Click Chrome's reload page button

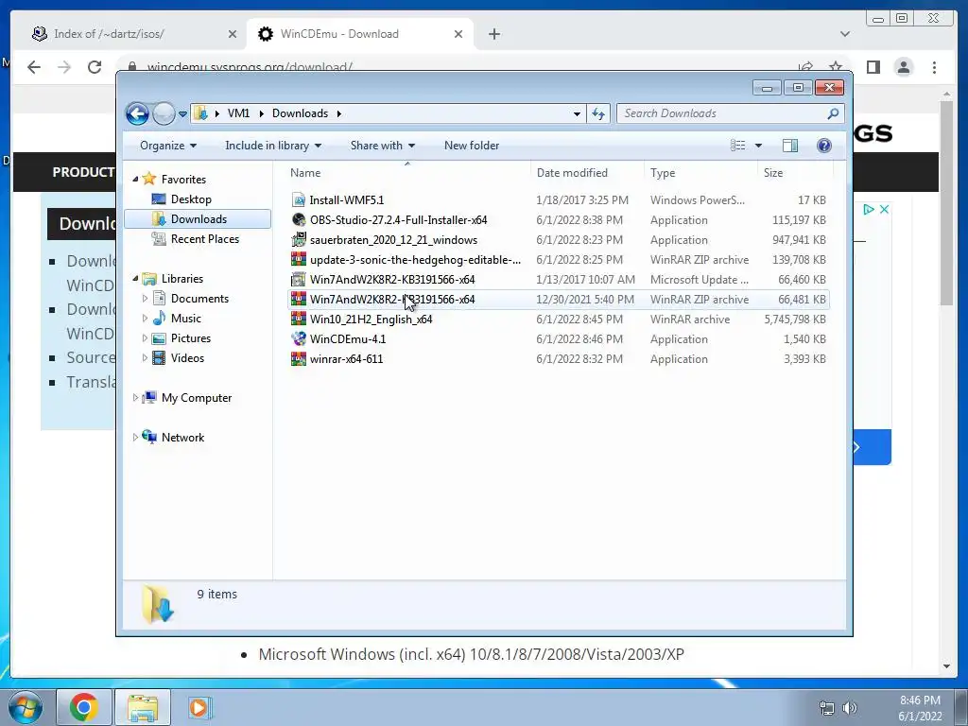[94, 67]
